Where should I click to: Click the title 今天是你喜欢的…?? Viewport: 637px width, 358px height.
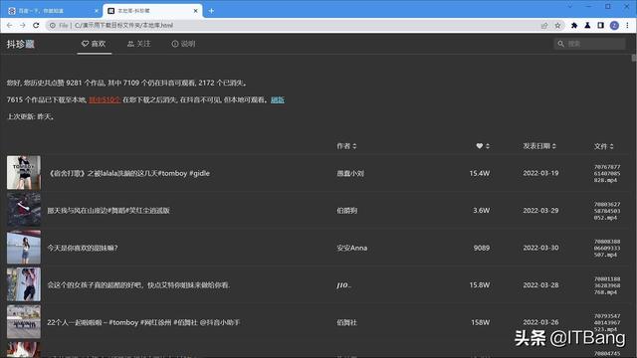click(83, 248)
